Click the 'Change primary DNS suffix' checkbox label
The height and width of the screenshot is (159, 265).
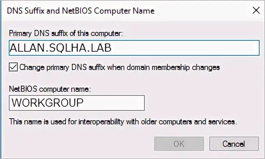[120, 67]
